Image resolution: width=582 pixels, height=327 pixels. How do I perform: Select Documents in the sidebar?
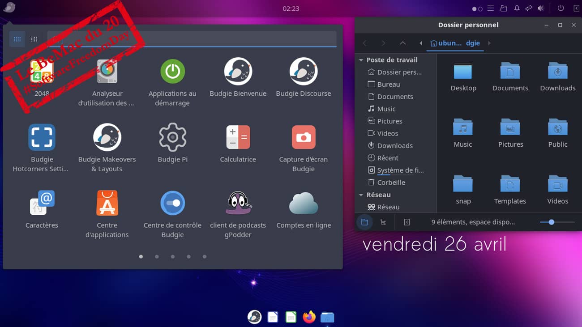coord(390,97)
